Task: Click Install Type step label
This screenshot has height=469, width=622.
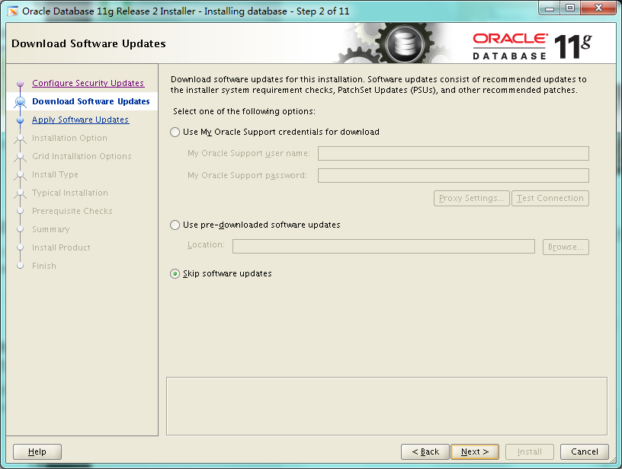Action: (x=55, y=174)
